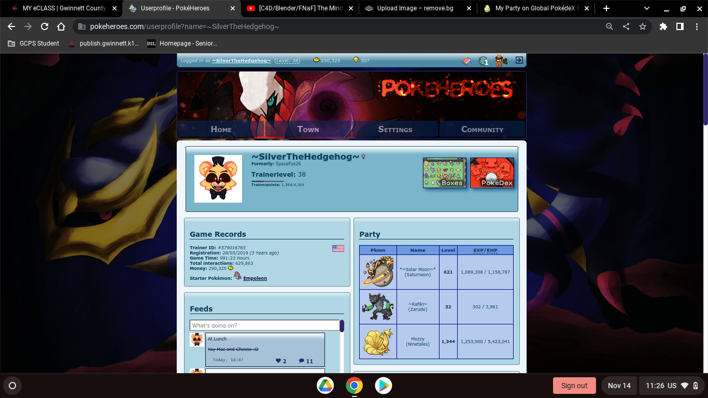Image resolution: width=708 pixels, height=398 pixels.
Task: Open publish.gwinnett.k1 bookmark
Action: click(104, 44)
